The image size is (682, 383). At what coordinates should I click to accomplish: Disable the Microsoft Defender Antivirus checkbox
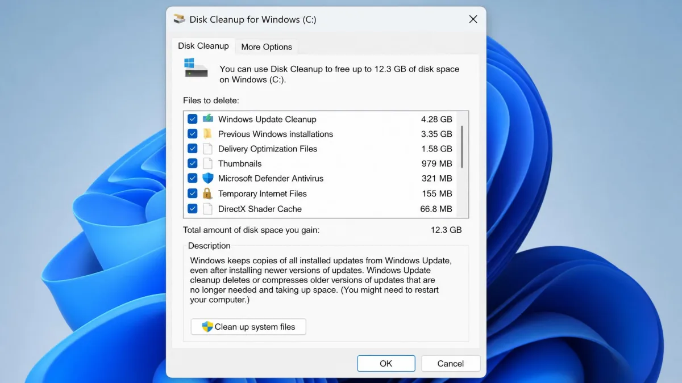coord(193,178)
